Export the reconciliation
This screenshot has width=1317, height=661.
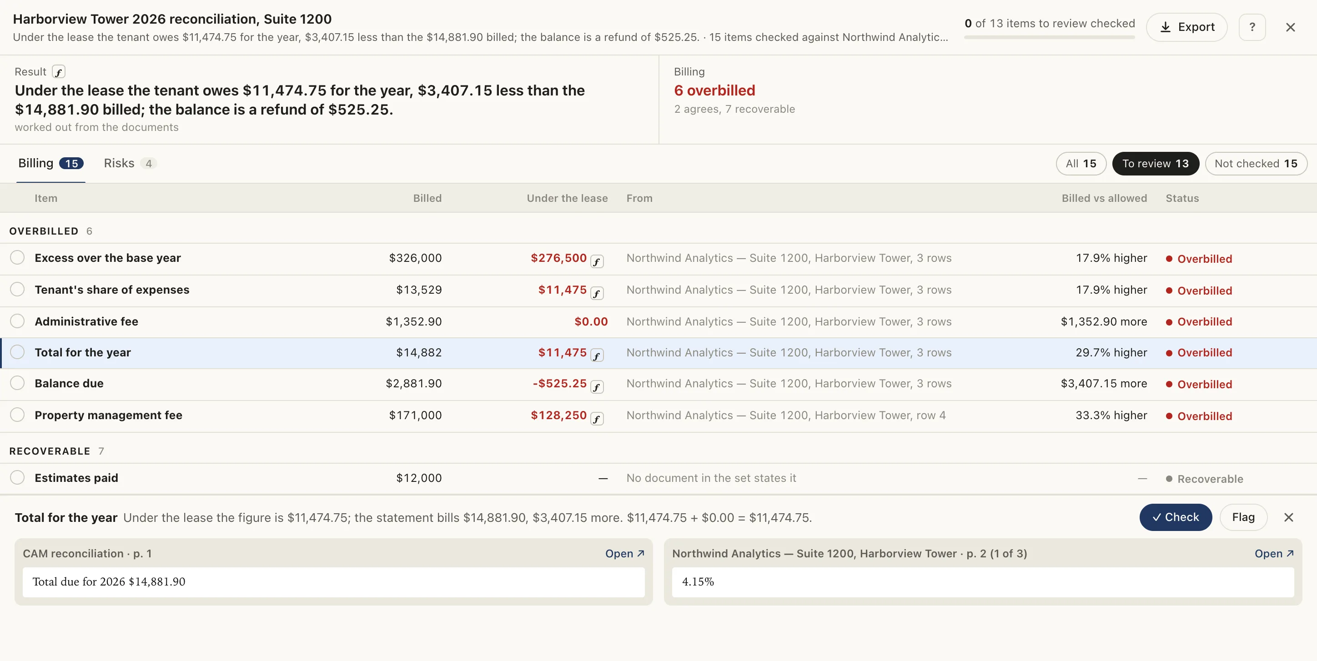1186,27
